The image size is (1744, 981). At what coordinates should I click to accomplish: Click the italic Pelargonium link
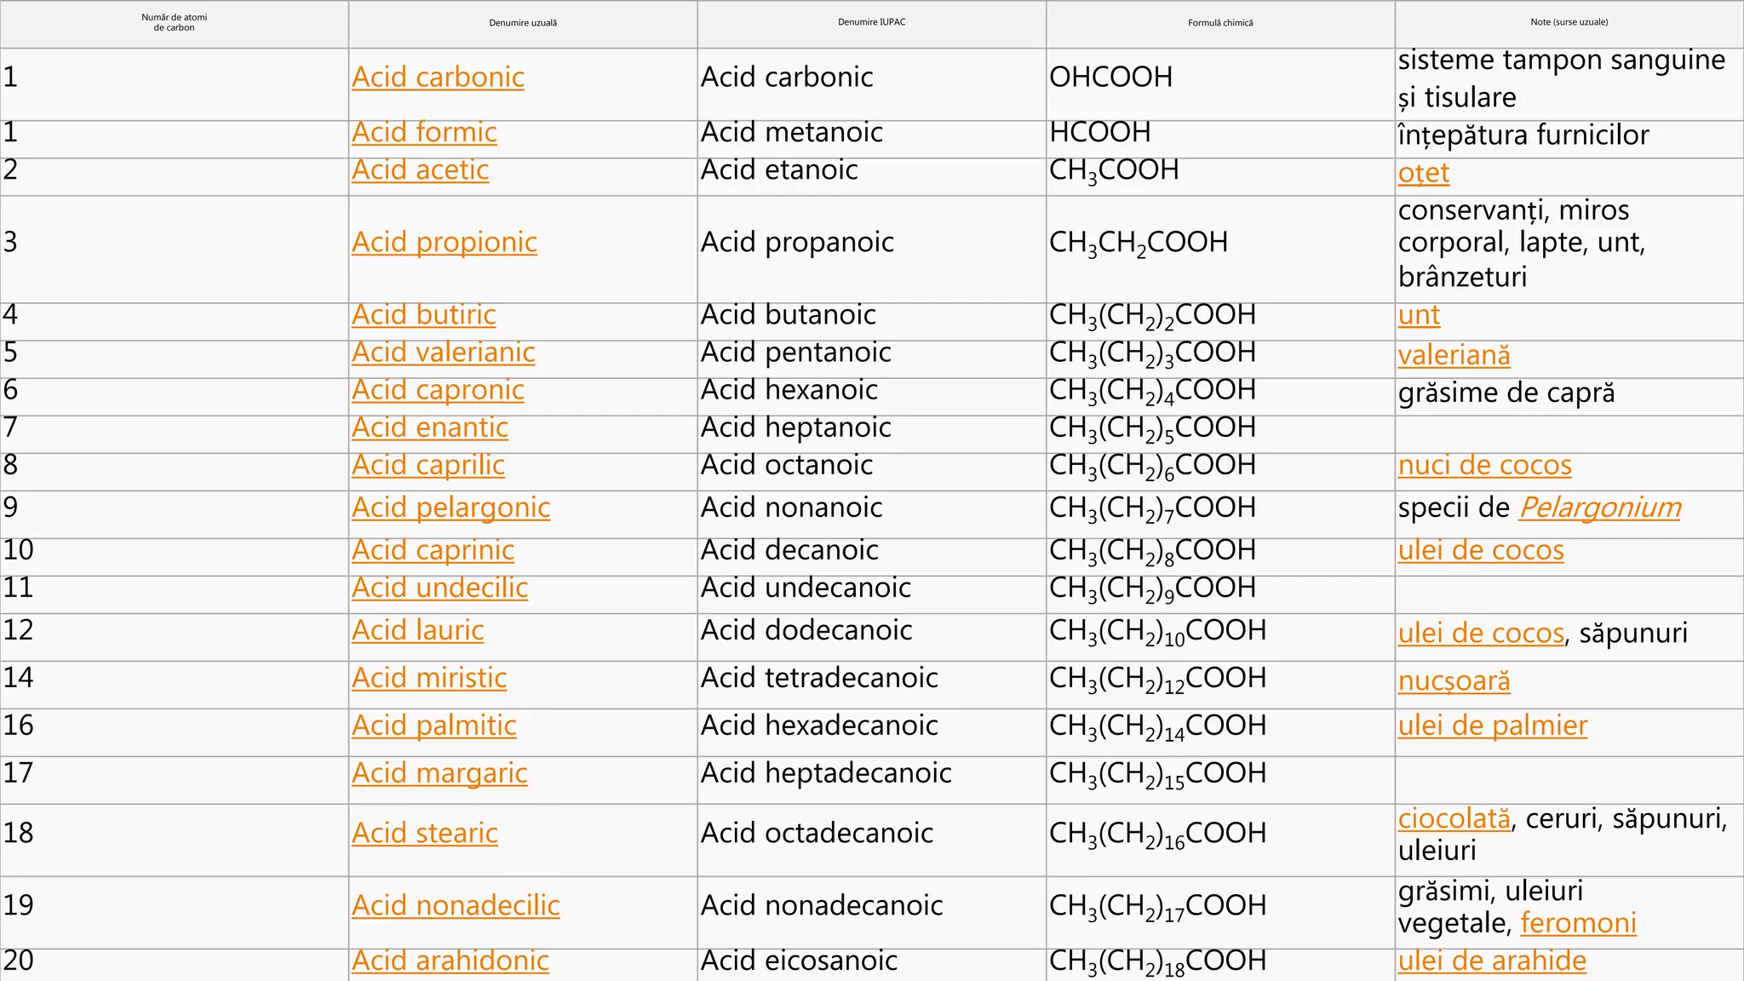point(1599,508)
